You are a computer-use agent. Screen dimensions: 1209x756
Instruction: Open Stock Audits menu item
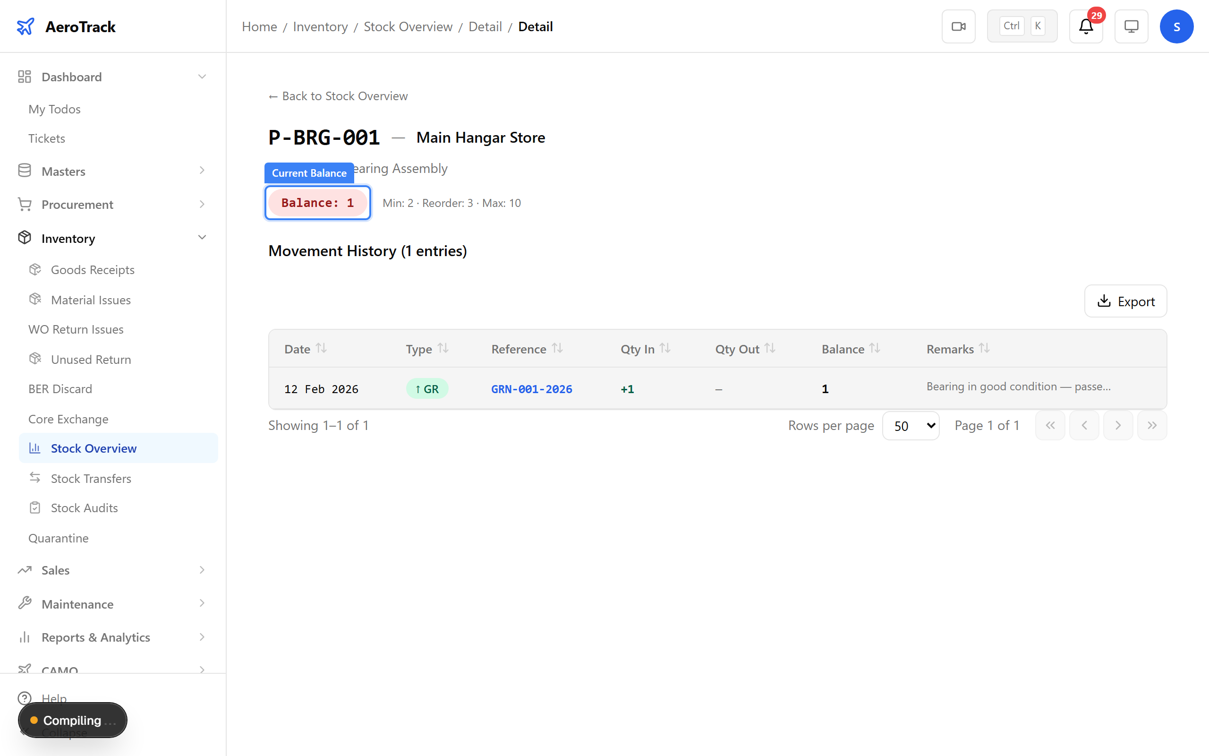click(84, 508)
